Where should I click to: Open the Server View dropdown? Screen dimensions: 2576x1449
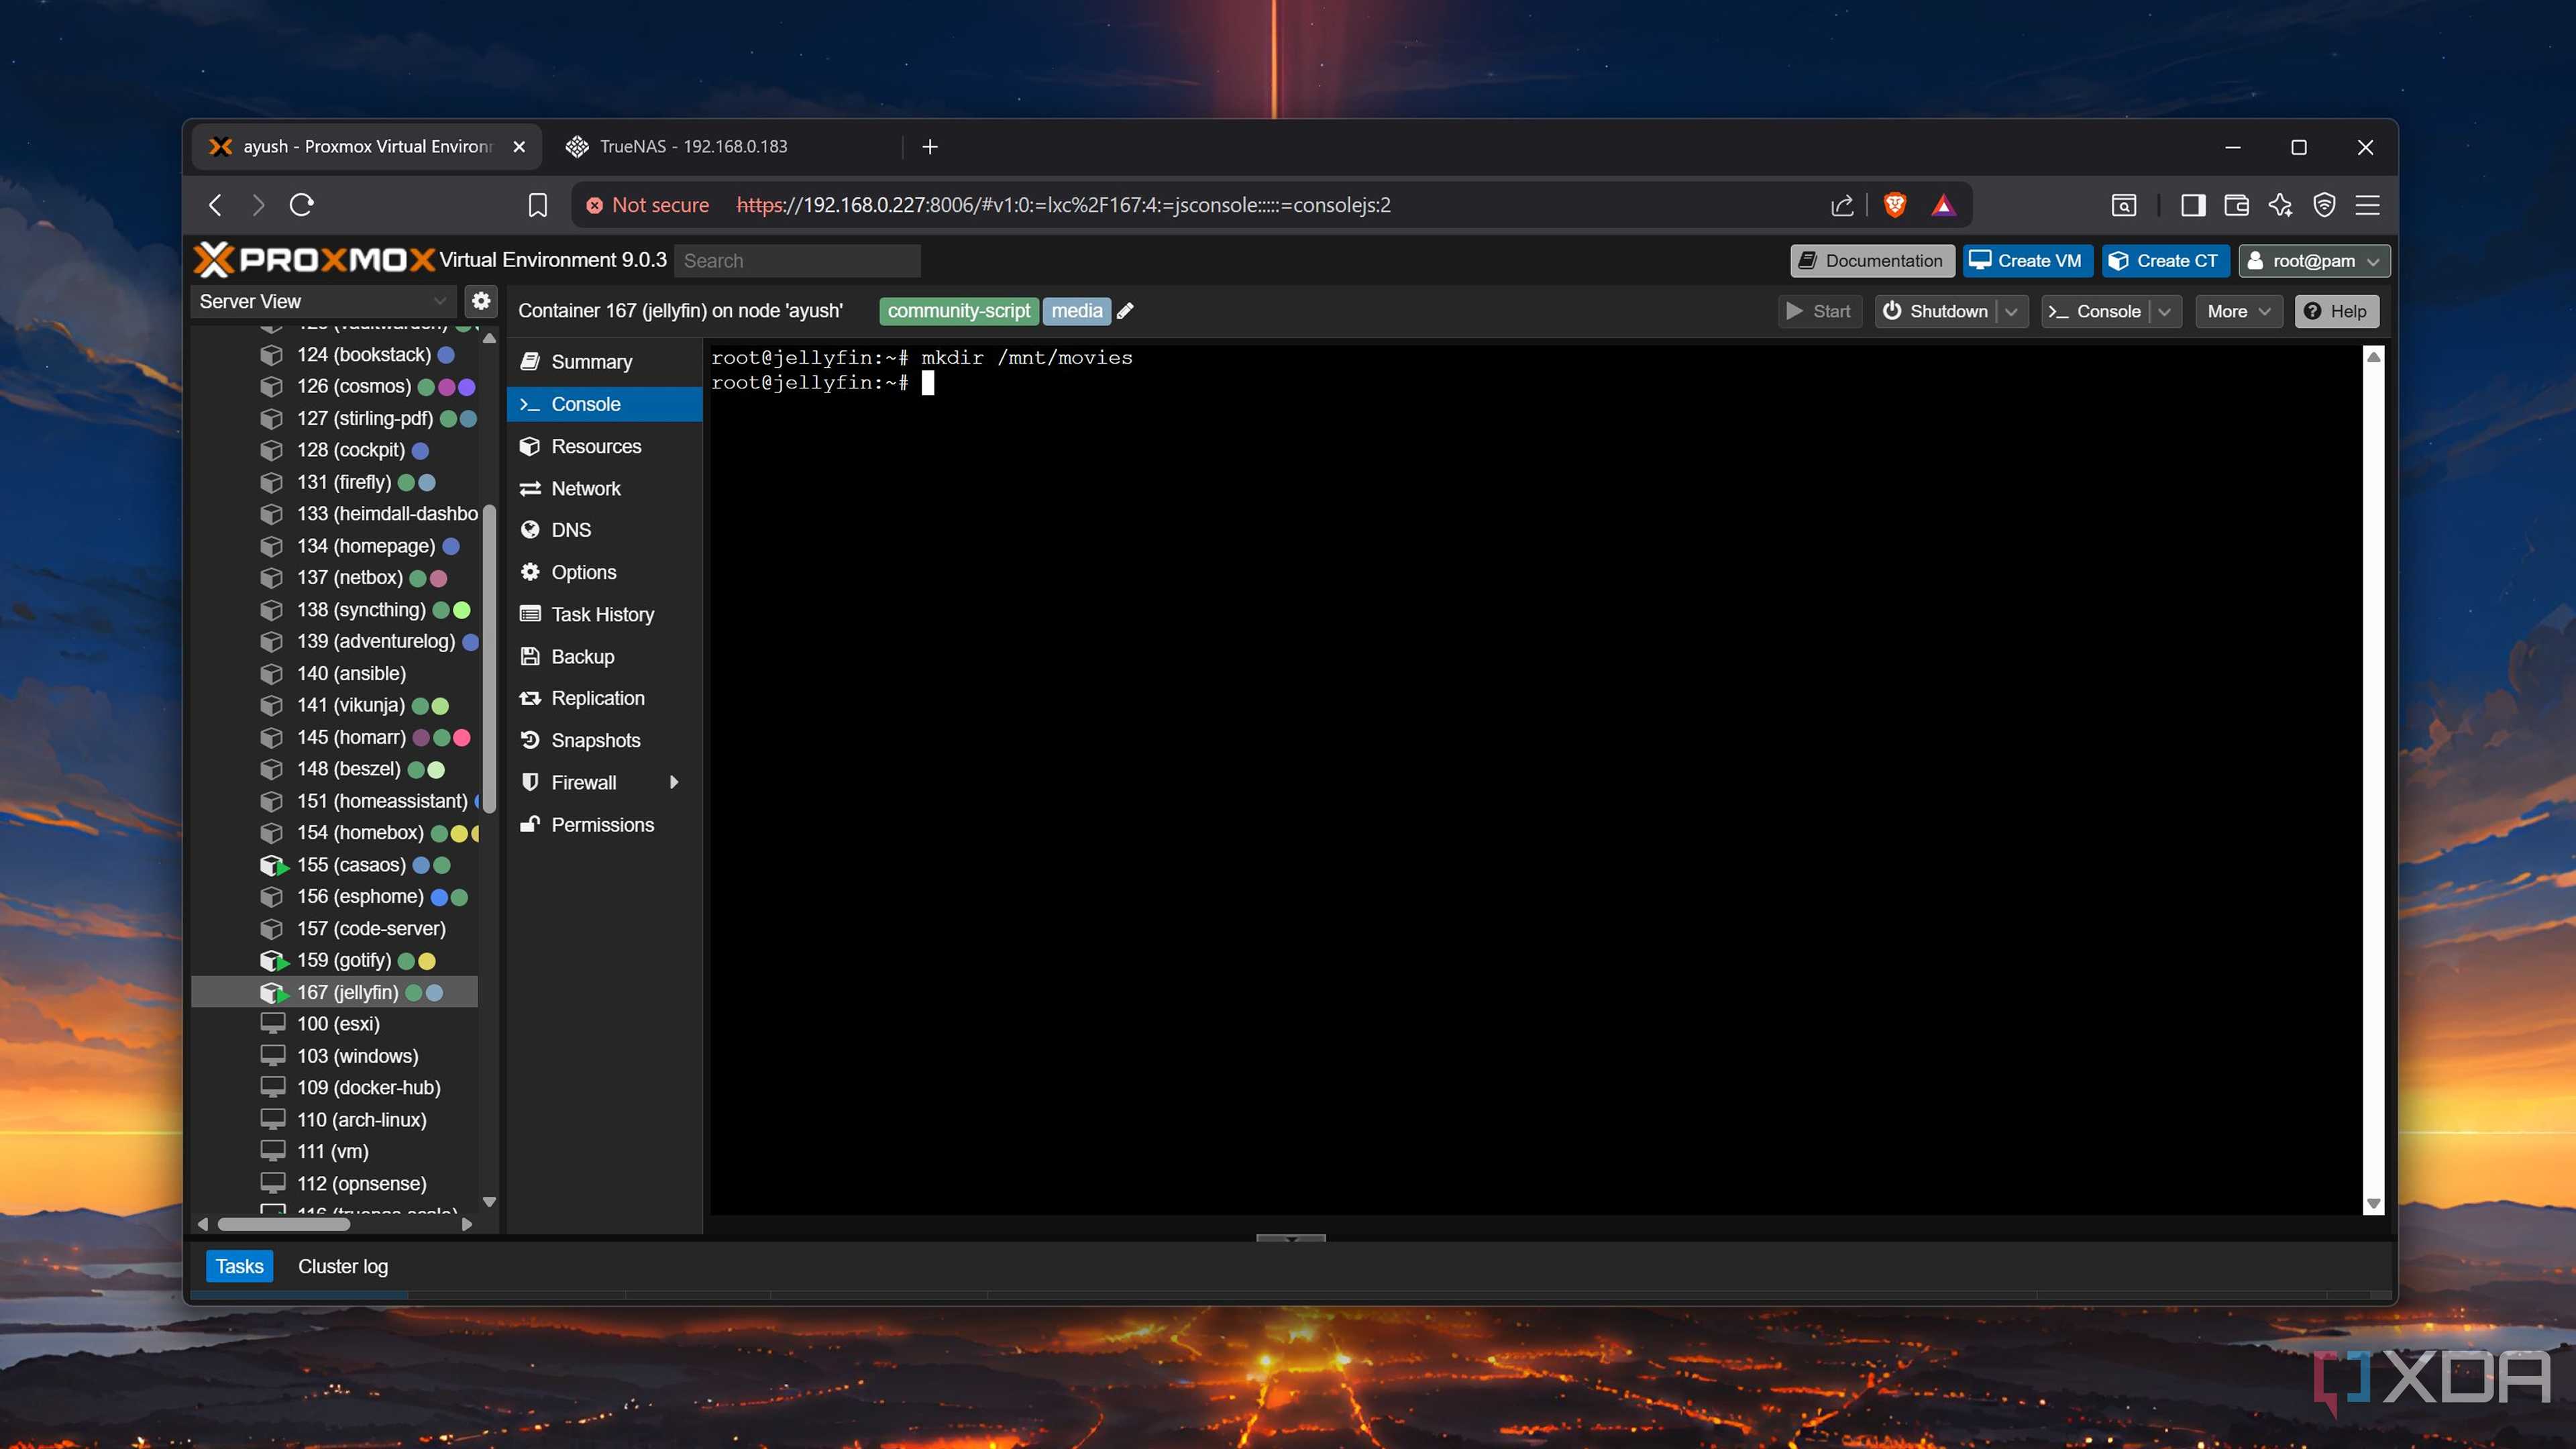323,301
